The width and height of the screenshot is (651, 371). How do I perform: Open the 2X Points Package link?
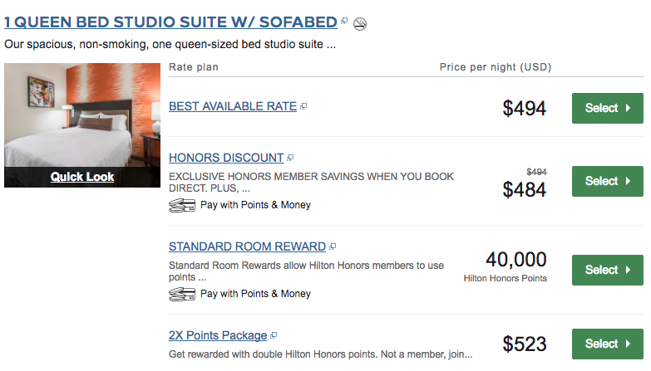pyautogui.click(x=218, y=336)
